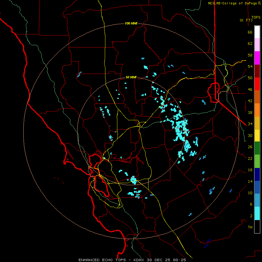Viewport: 262px width, 262px height.
Task: Click the dark red (maroon) legend swatch
Action: pyautogui.click(x=257, y=71)
